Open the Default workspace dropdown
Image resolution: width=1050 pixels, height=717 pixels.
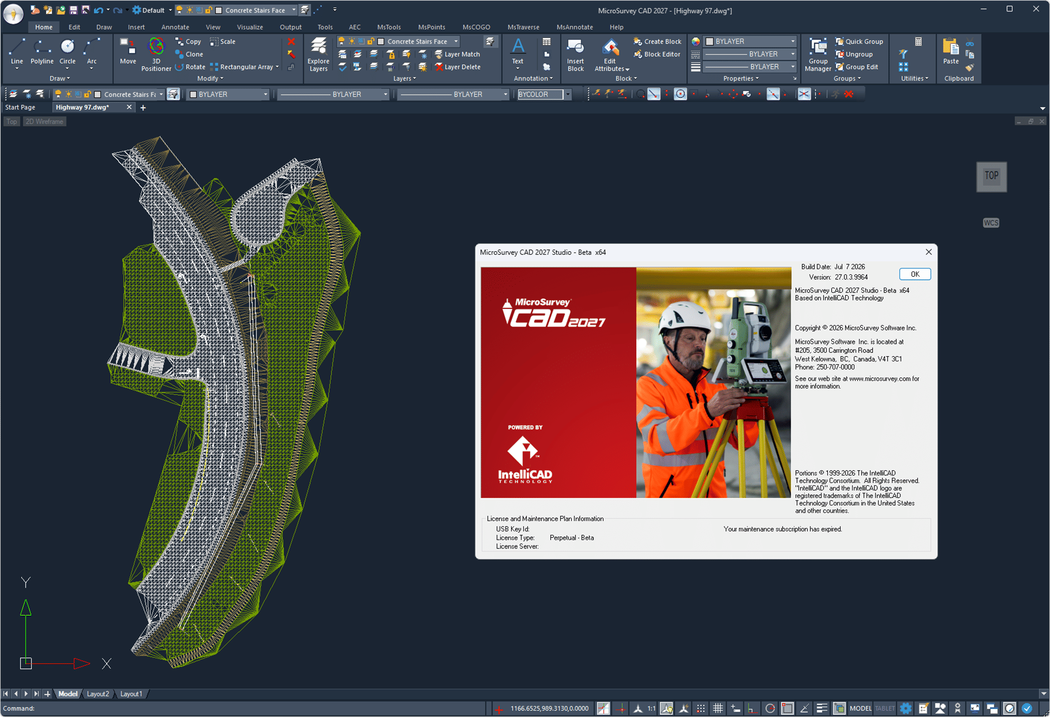[x=170, y=10]
